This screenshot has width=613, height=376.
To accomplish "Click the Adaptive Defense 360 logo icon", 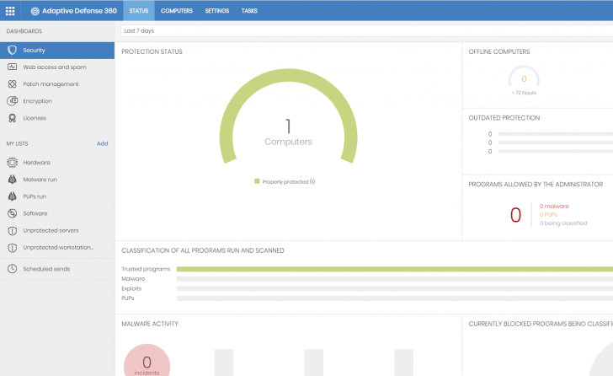I will (35, 11).
